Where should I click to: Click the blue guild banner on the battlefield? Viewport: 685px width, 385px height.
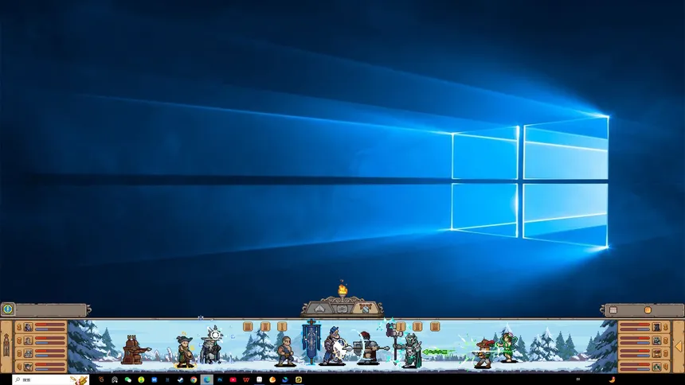pyautogui.click(x=311, y=339)
